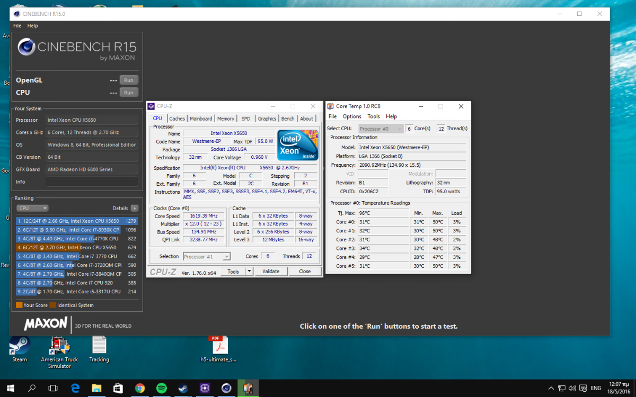This screenshot has width=636, height=397.
Task: Switch to CPU-Z via taskbar icon
Action: tap(205, 388)
